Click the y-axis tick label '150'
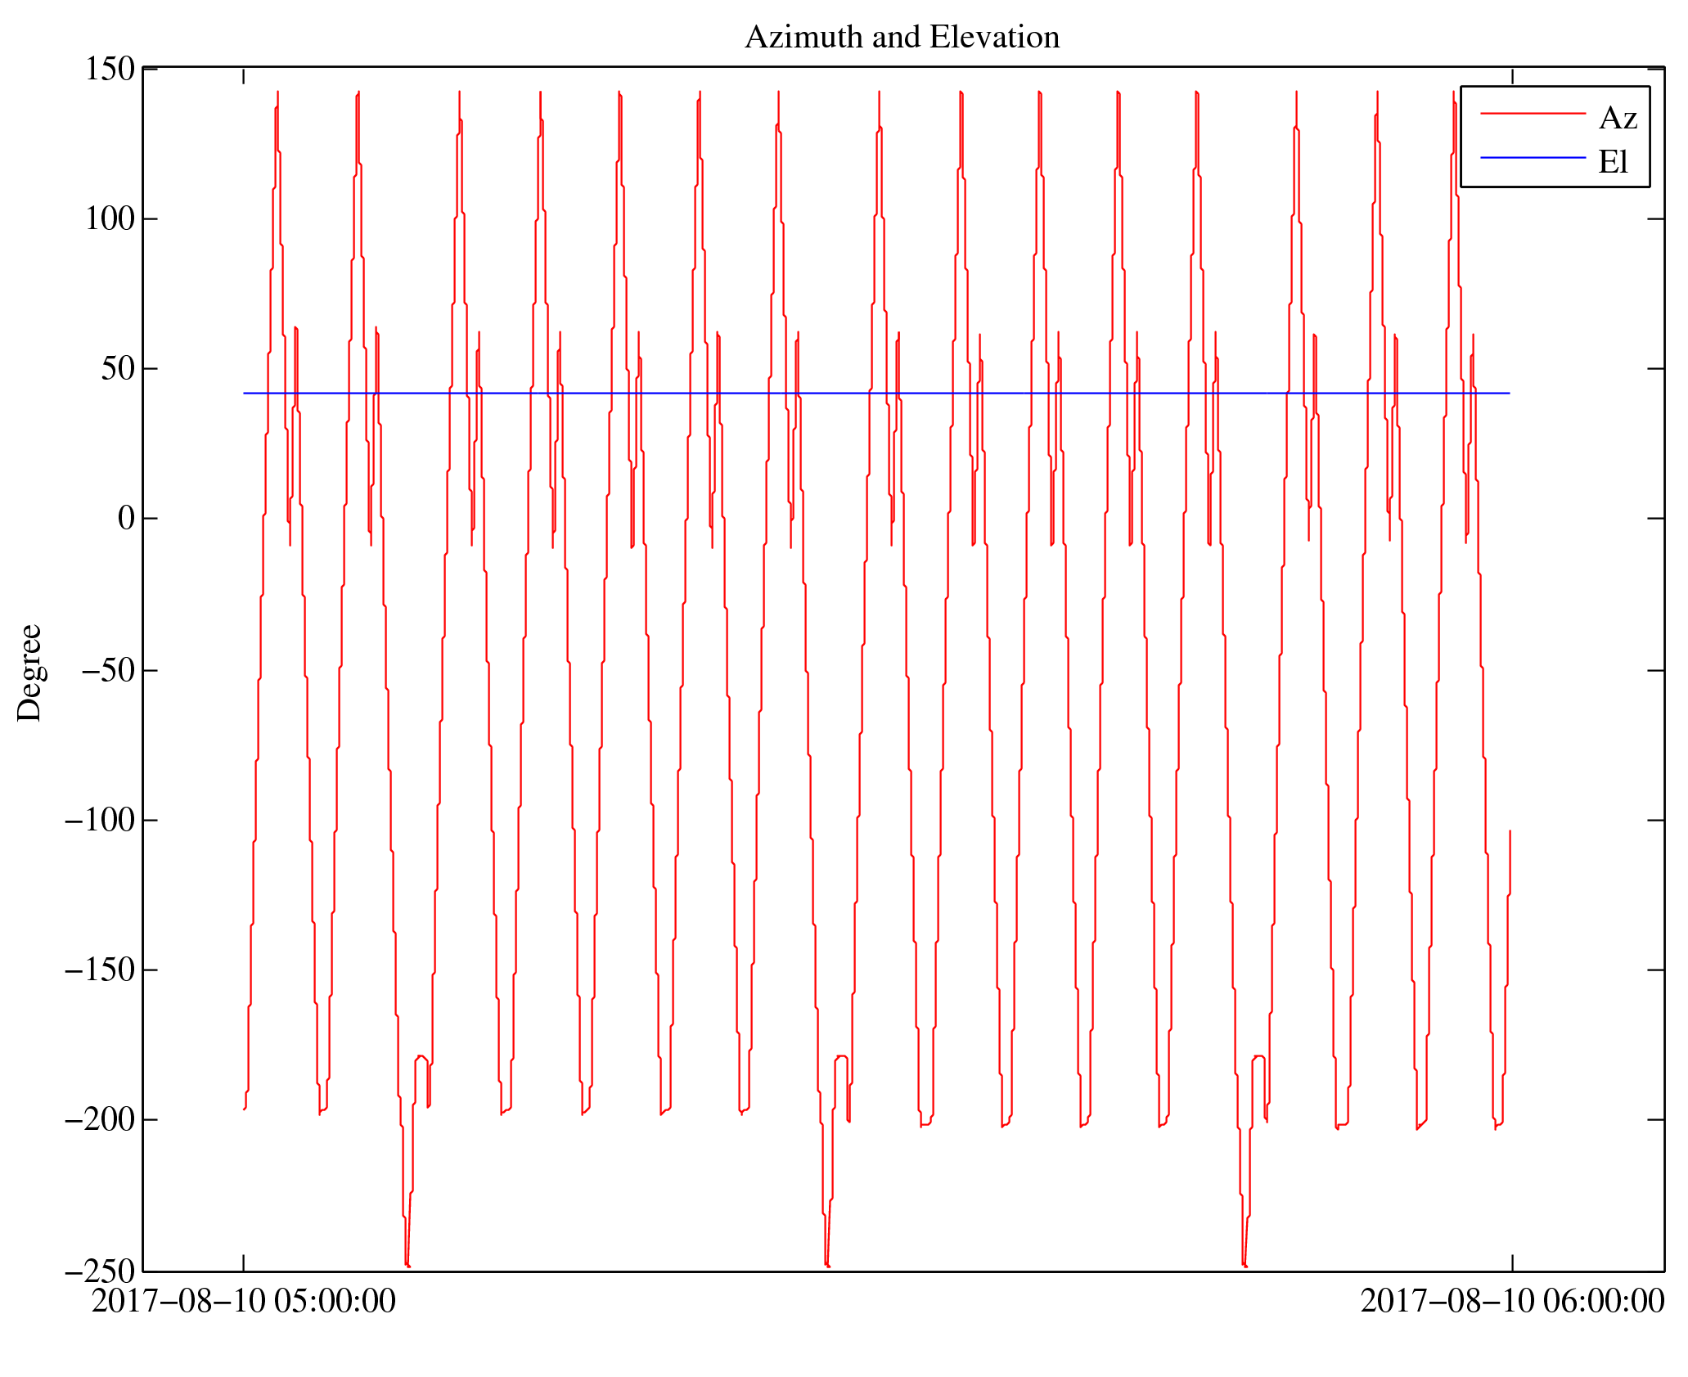Screen dimensions: 1688x1377 tap(110, 69)
